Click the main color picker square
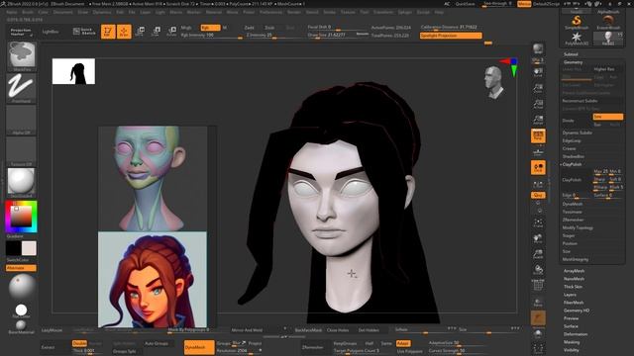Image resolution: width=634 pixels, height=356 pixels. (x=21, y=217)
